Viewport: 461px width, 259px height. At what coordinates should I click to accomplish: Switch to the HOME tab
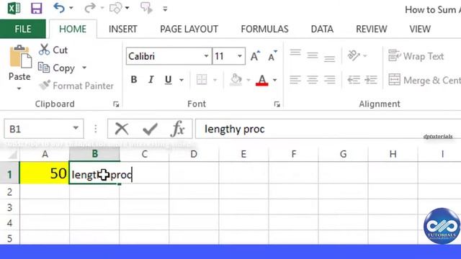(x=73, y=29)
